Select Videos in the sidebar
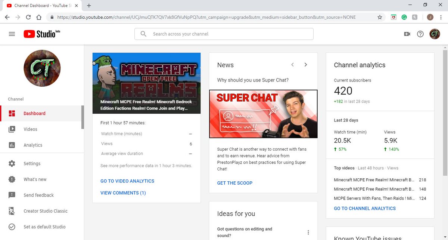Viewport: 448px width, 240px height. (41, 129)
